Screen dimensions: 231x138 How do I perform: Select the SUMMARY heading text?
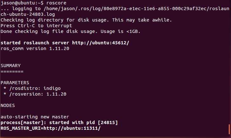point(10,66)
